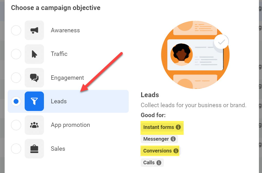Choose the Traffic radio button
Screen dimensions: 262x173
[x=16, y=54]
